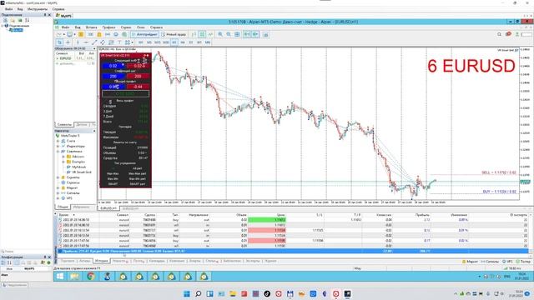Open the VPS shortcut in bottom bar
This screenshot has height=300, width=534.
pos(507,262)
